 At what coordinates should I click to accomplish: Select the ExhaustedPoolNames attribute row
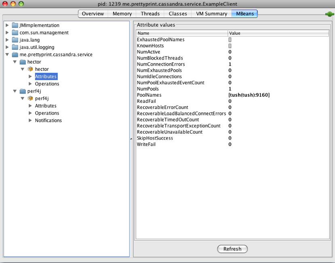(x=232, y=40)
